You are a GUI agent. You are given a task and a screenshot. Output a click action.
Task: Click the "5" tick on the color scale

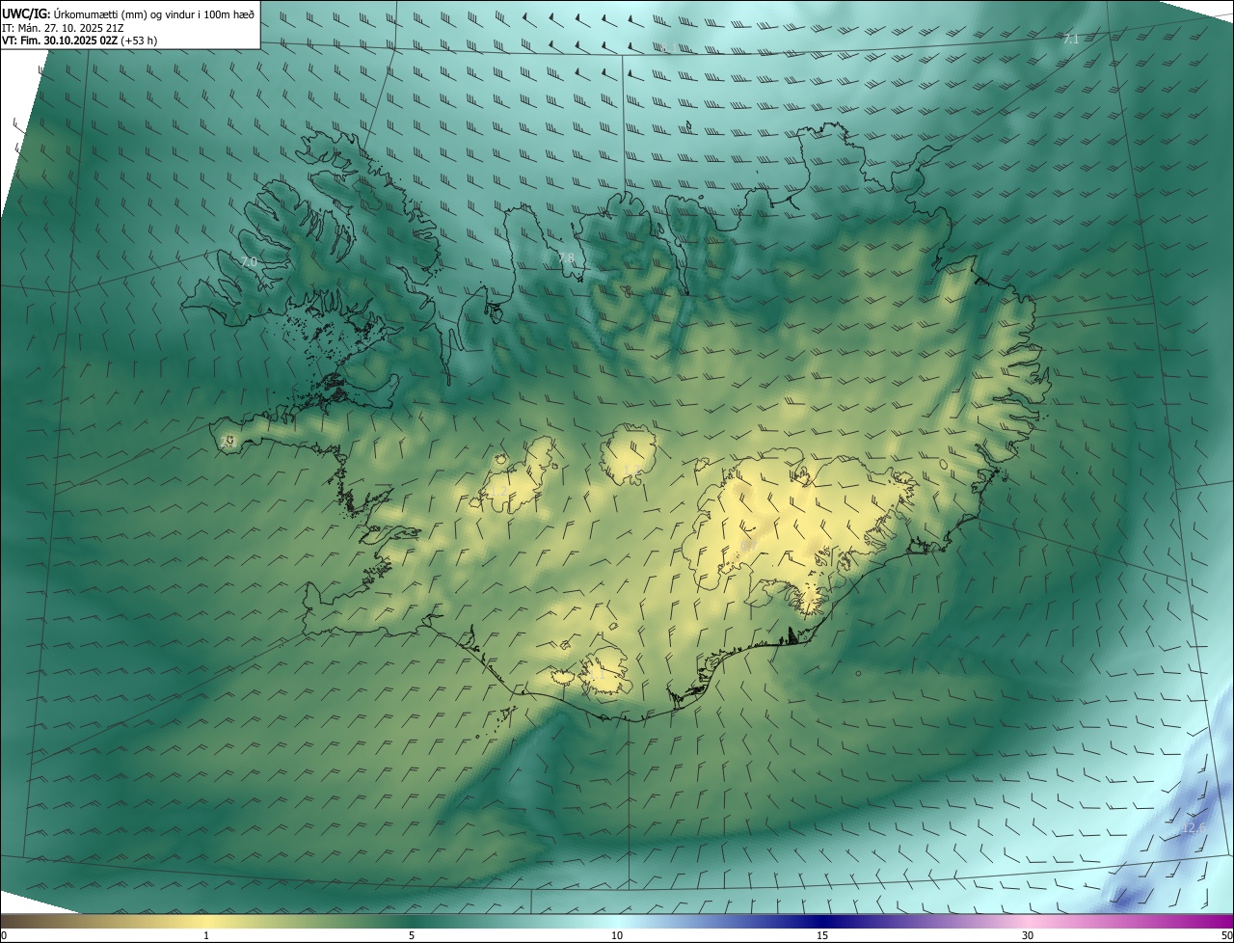[x=412, y=935]
